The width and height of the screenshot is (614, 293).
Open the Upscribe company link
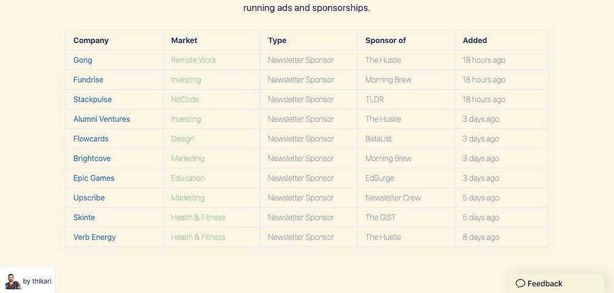coord(89,198)
